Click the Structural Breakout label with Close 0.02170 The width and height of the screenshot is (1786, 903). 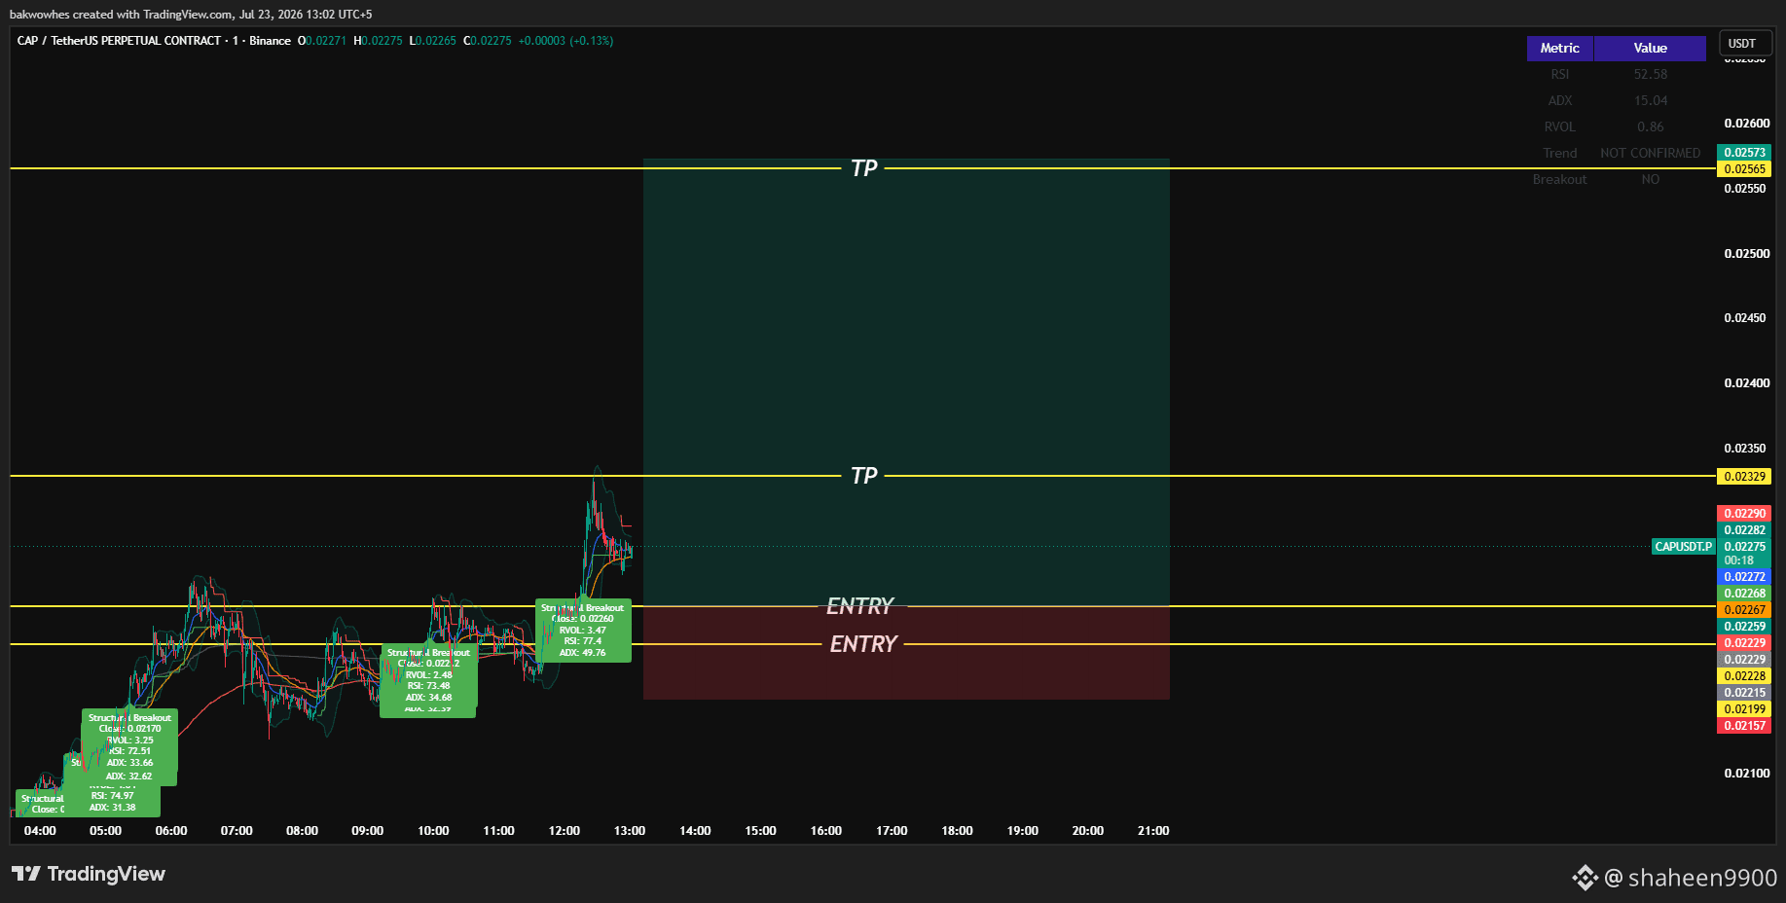[x=129, y=740]
